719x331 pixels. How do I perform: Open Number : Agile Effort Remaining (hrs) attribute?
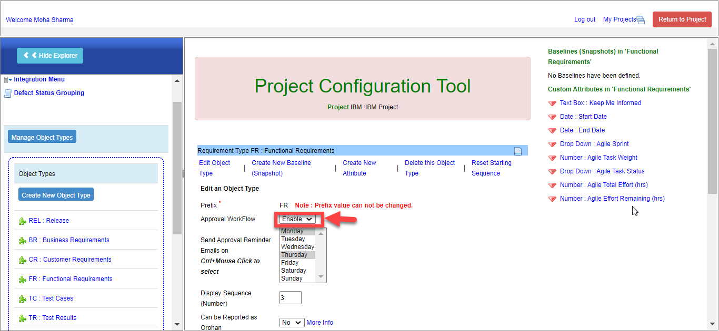click(x=612, y=199)
